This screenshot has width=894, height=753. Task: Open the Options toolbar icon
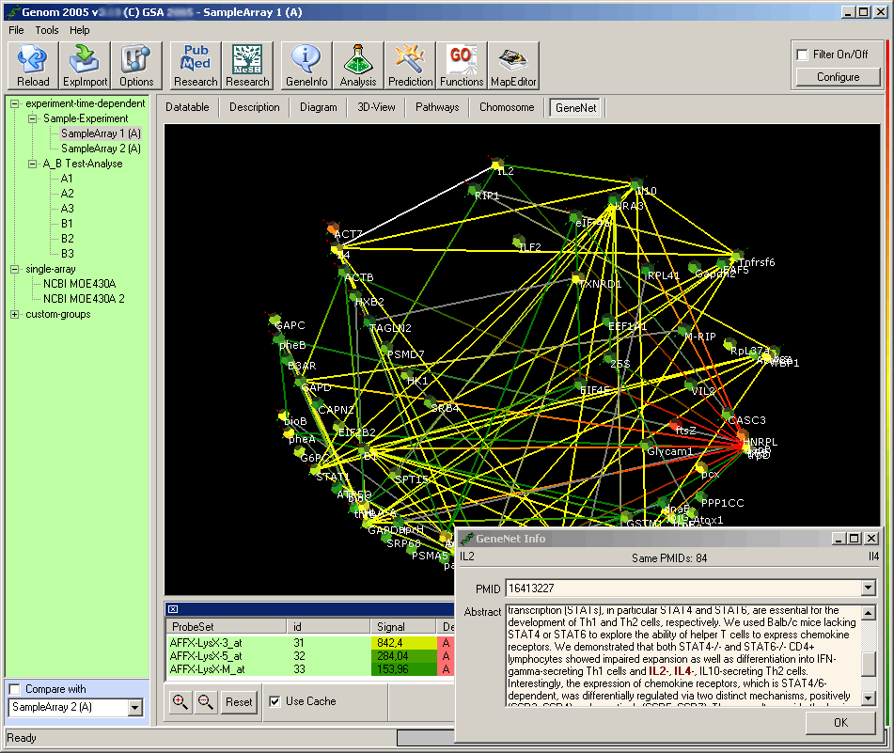136,66
